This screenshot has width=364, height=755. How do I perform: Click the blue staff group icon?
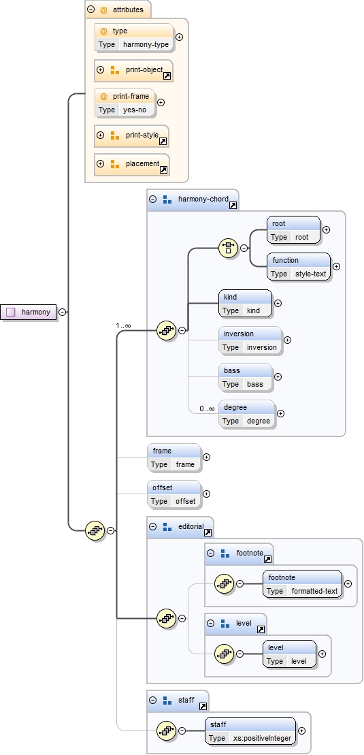point(167,701)
